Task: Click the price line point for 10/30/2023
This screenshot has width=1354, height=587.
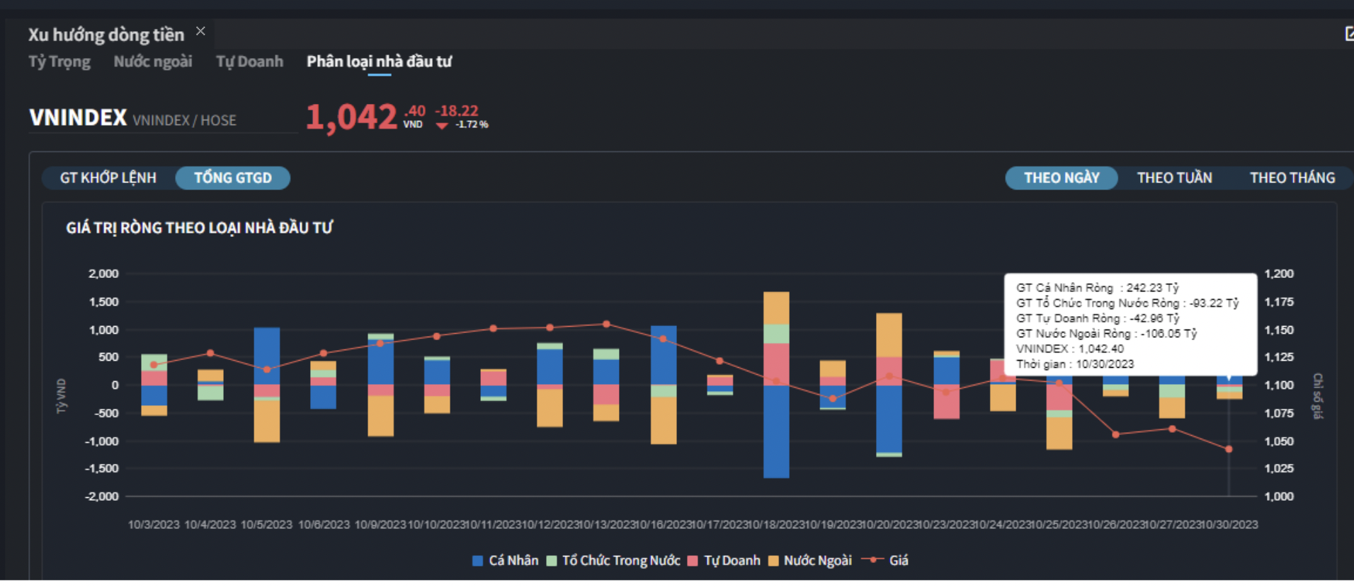Action: (x=1229, y=449)
